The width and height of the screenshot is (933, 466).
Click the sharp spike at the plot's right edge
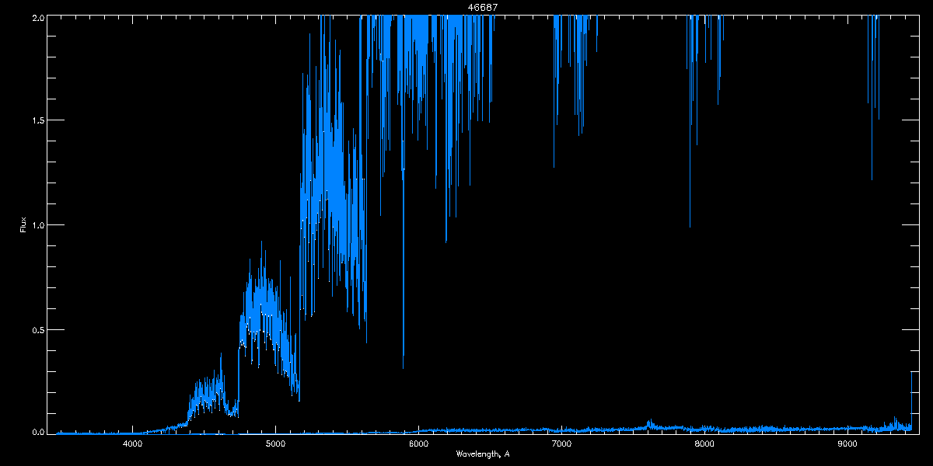911,374
